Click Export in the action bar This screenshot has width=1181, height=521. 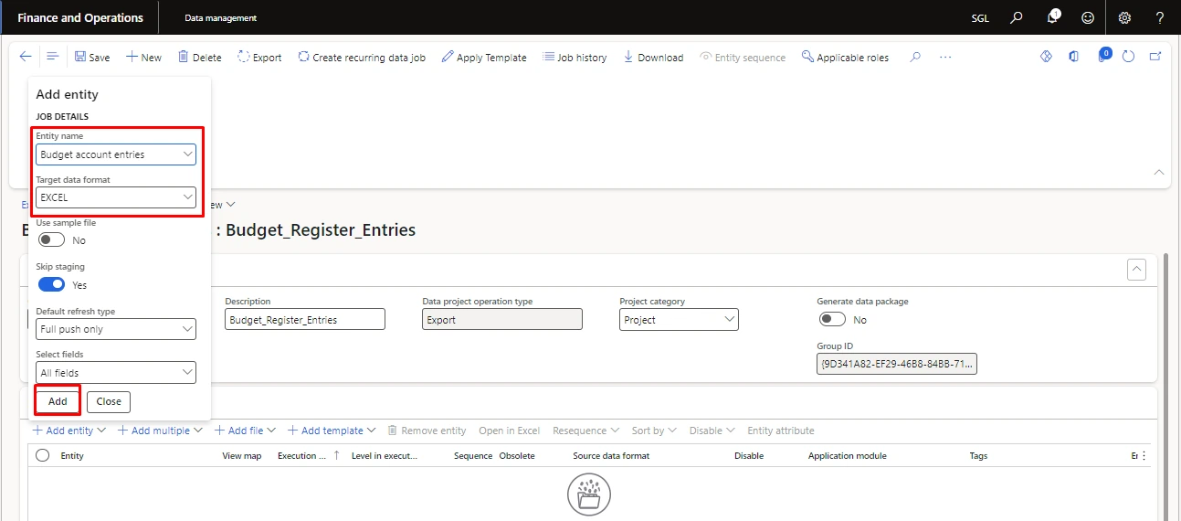click(x=259, y=57)
